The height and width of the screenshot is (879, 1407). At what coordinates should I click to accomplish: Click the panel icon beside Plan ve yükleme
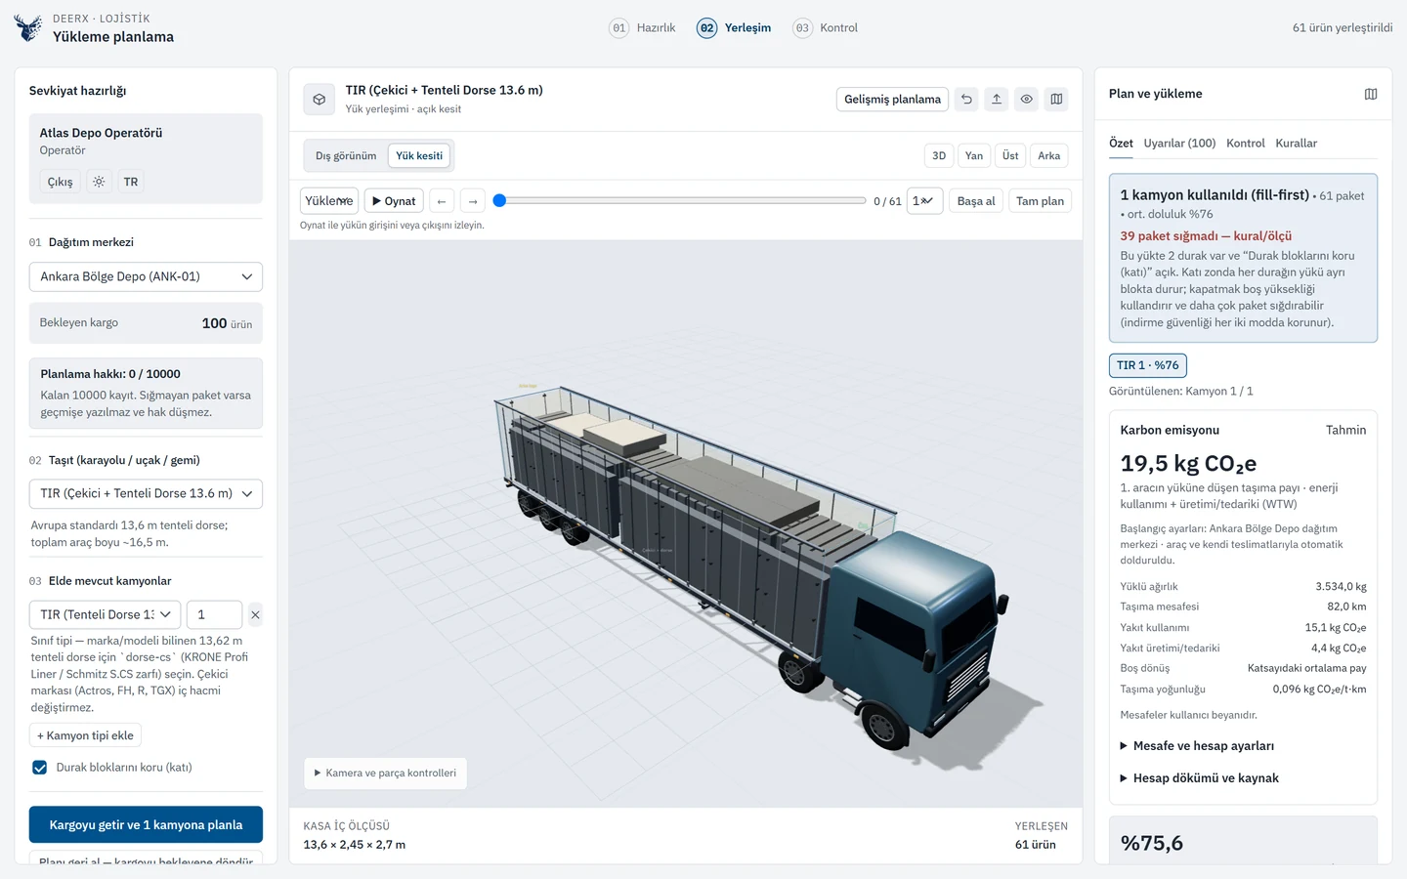[1371, 94]
